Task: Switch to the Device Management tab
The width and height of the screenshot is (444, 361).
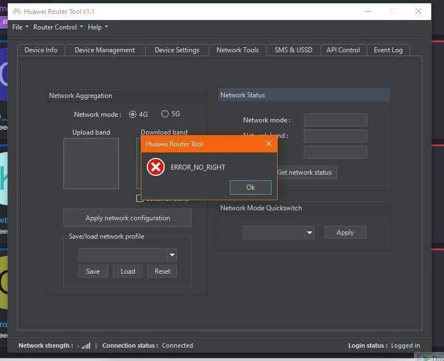Action: click(x=105, y=50)
